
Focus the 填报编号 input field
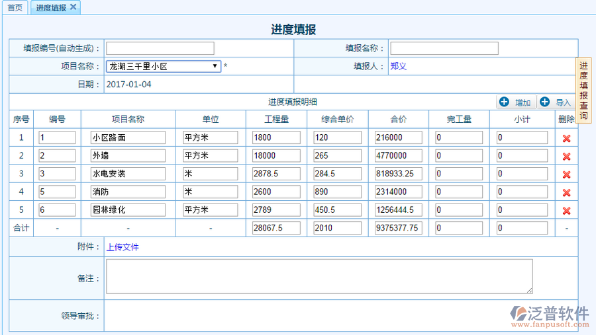pos(160,48)
